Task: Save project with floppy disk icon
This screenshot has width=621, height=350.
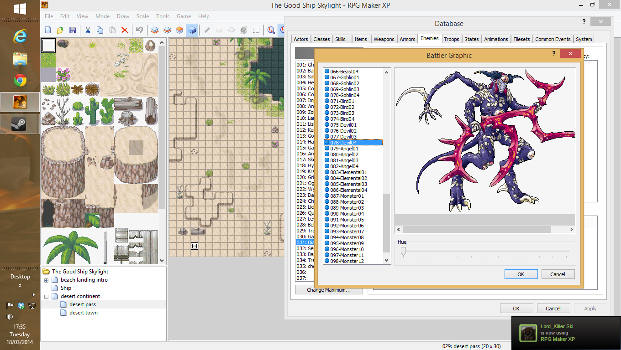Action: (73, 30)
